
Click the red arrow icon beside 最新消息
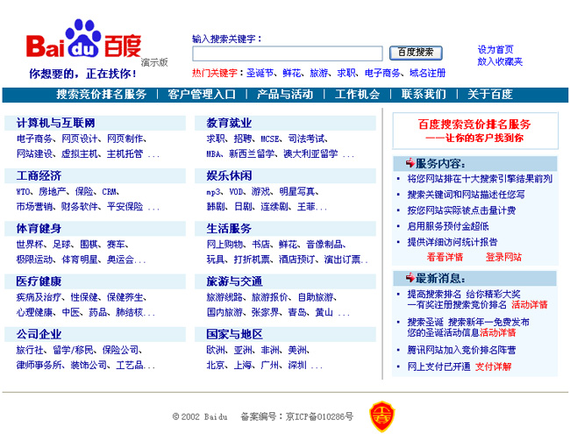410,278
